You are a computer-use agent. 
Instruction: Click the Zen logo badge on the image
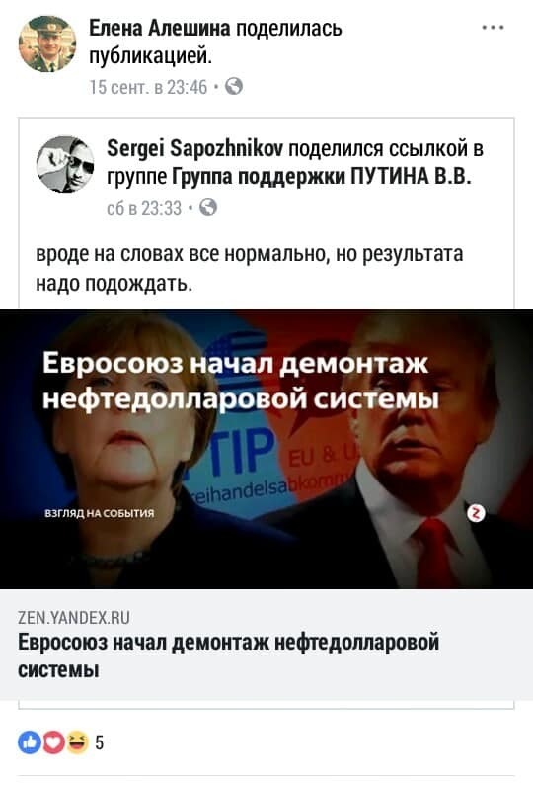coord(476,513)
